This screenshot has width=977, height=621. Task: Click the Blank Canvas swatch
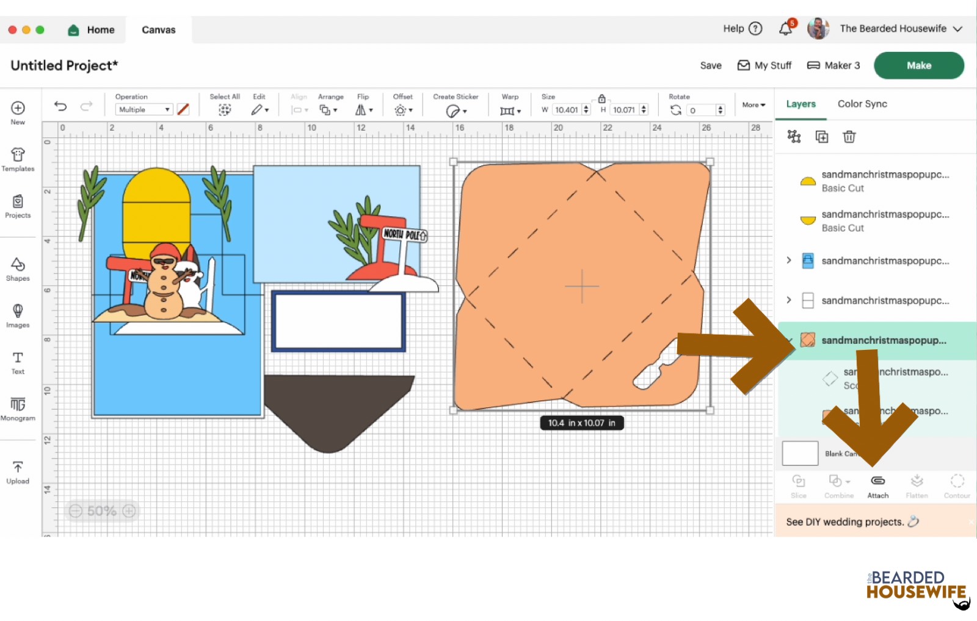800,454
